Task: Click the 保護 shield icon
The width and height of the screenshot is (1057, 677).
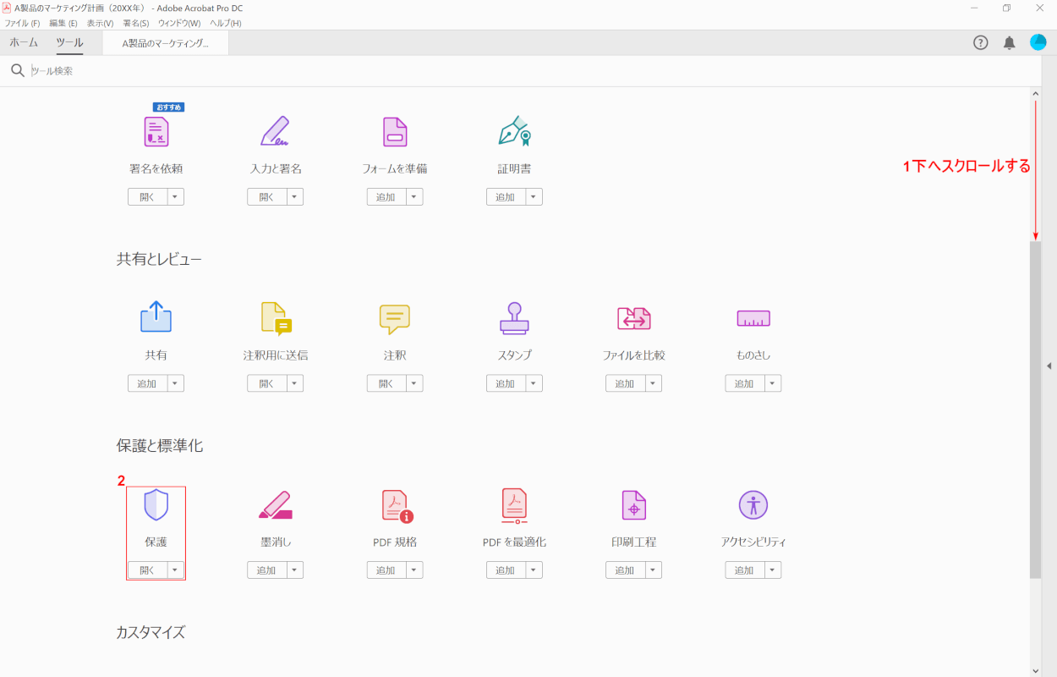Action: [x=156, y=505]
